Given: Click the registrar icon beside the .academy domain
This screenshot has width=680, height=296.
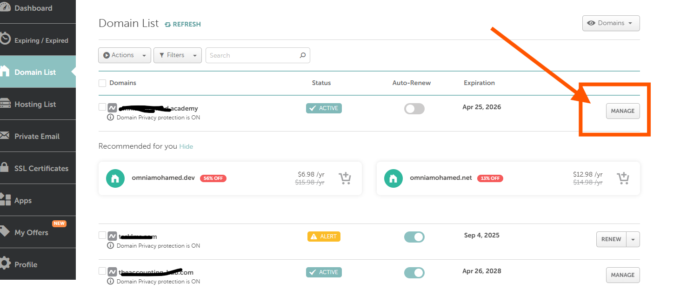Looking at the screenshot, I should (x=112, y=108).
